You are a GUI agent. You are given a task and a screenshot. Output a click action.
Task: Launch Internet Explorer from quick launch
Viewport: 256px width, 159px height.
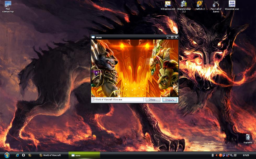click(x=18, y=155)
